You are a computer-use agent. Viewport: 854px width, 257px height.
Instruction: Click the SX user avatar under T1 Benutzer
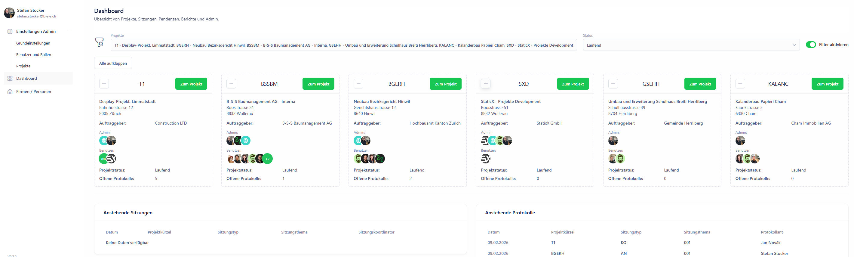(111, 159)
